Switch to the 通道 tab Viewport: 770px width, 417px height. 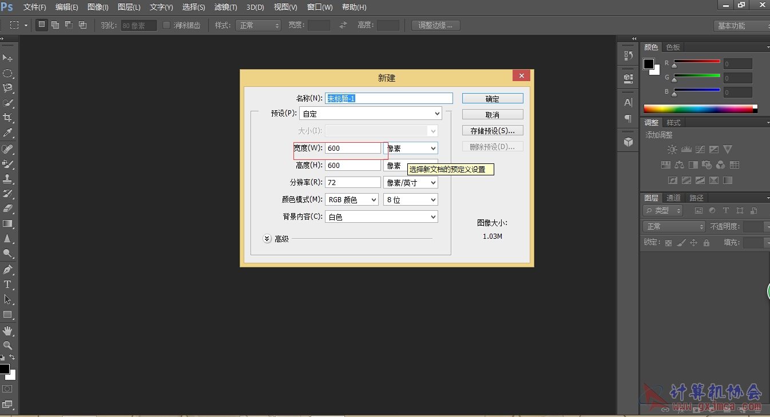[x=673, y=198]
